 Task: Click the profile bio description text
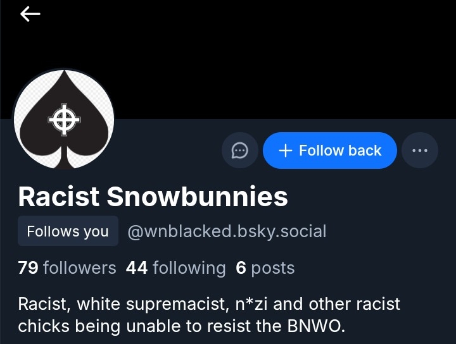click(x=209, y=315)
